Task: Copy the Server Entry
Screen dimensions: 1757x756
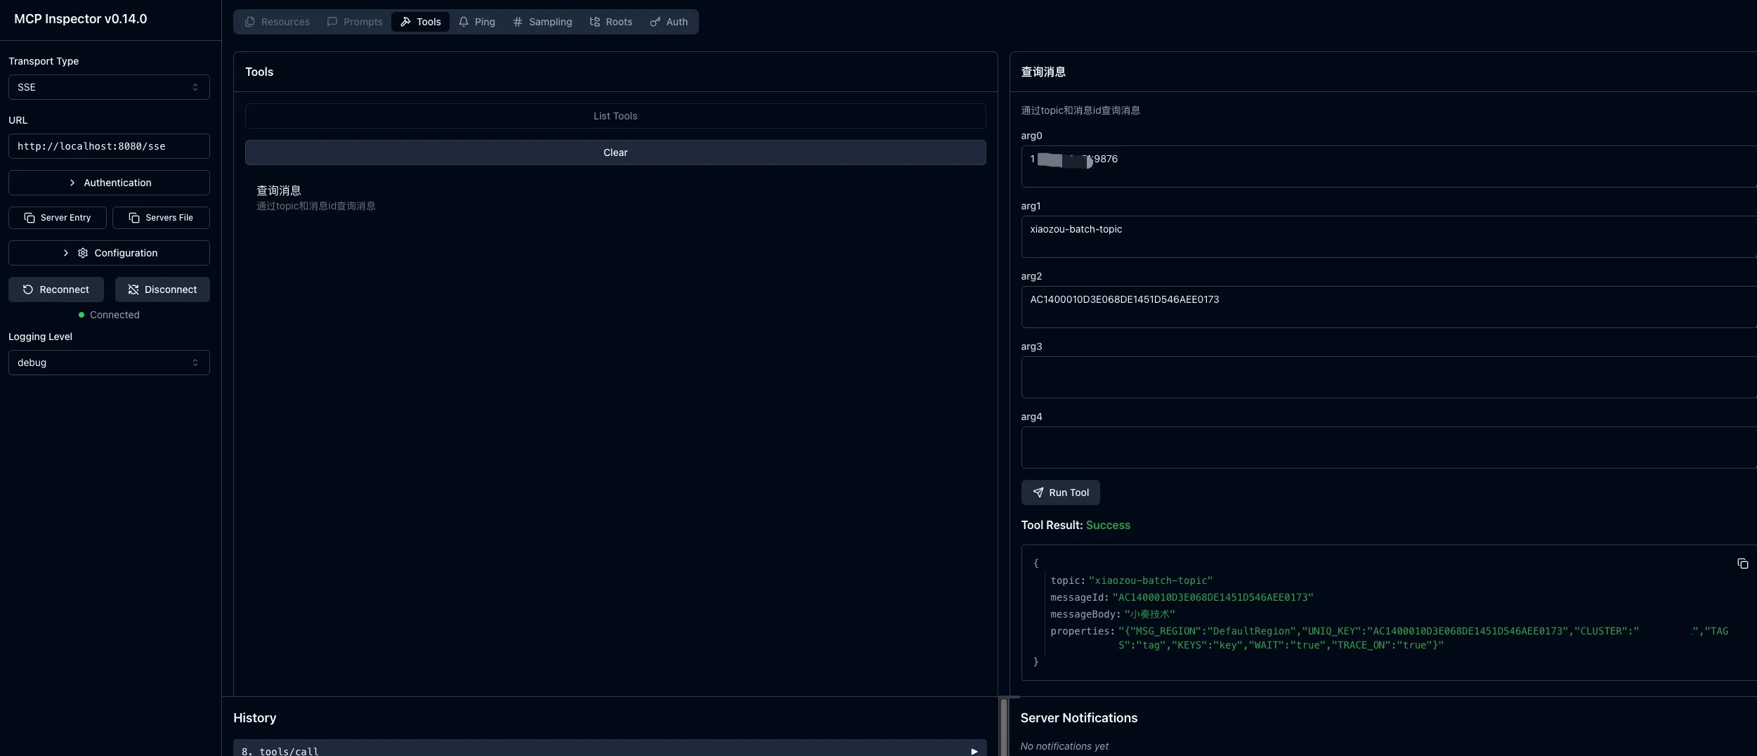Action: 58,218
